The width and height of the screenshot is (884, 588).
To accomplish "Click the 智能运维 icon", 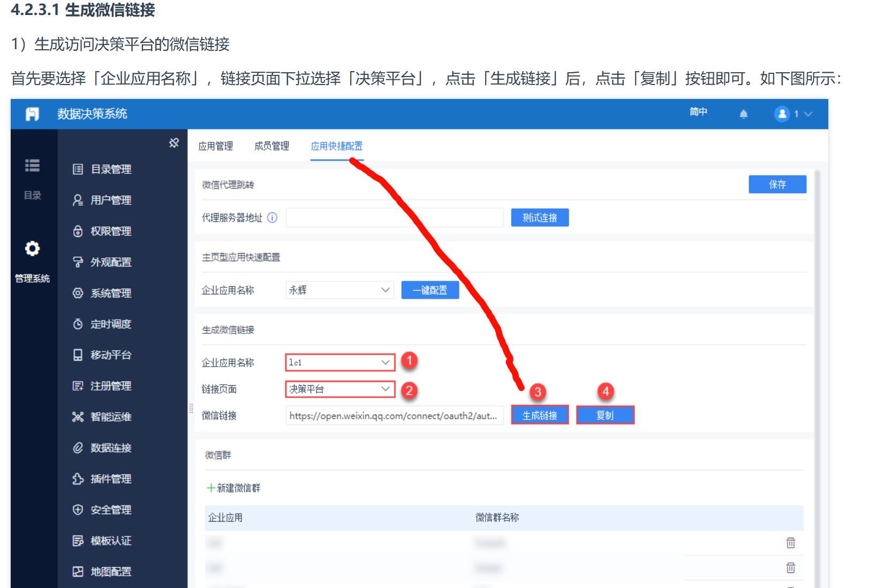I will [78, 417].
